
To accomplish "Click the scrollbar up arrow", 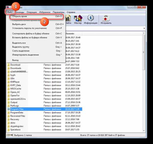I will pyautogui.click(x=144, y=33).
